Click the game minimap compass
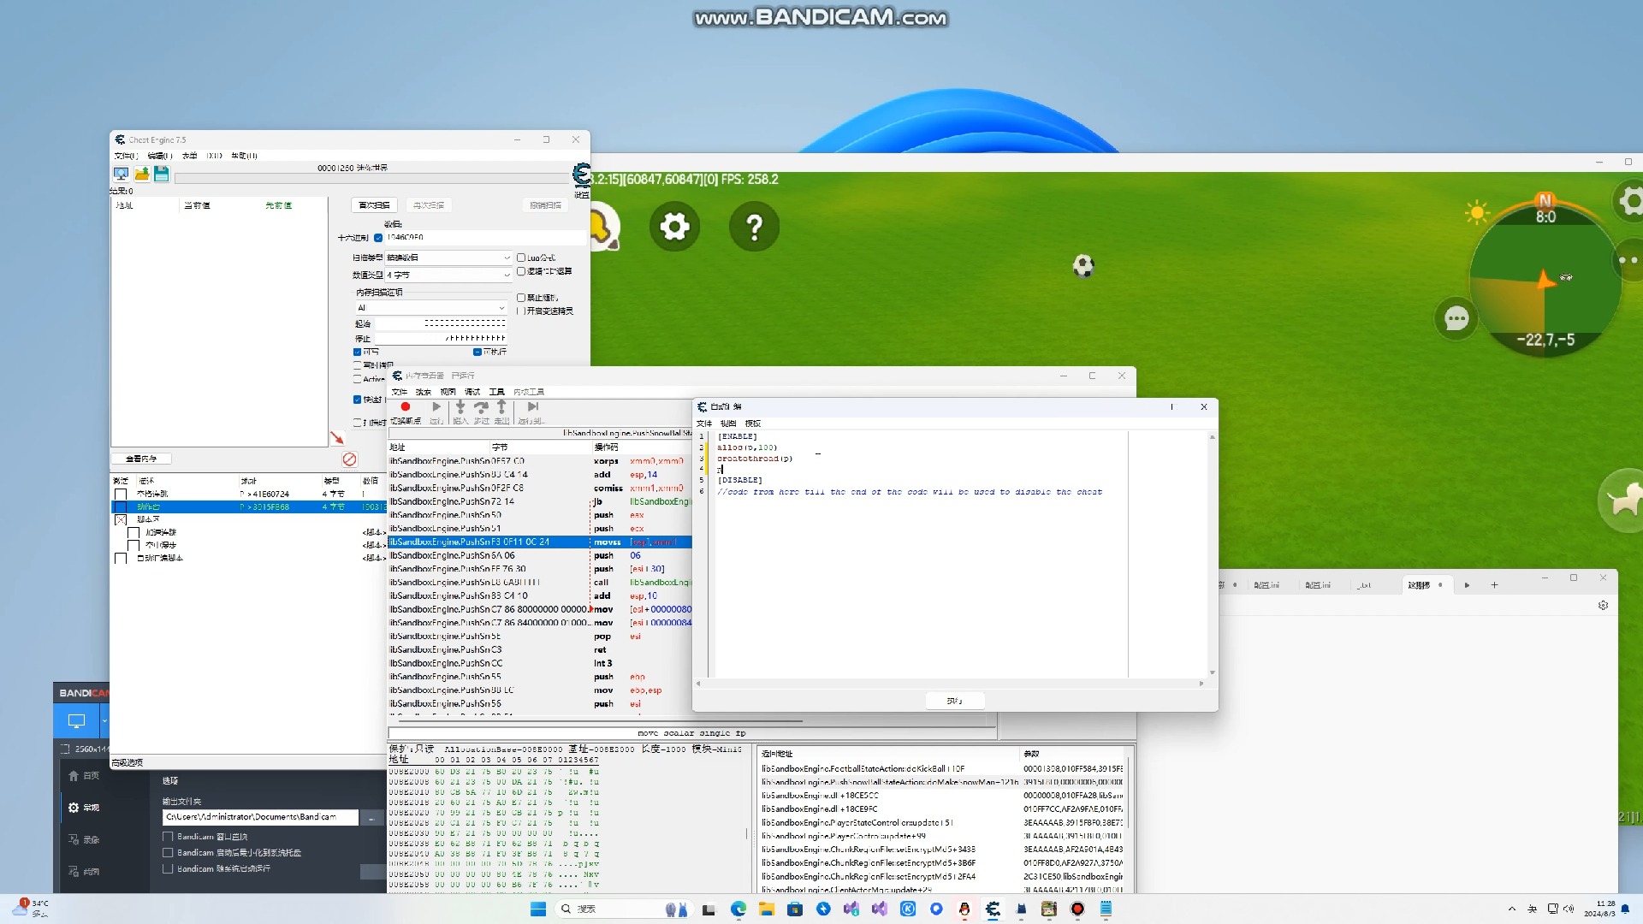The height and width of the screenshot is (924, 1643). (x=1545, y=278)
